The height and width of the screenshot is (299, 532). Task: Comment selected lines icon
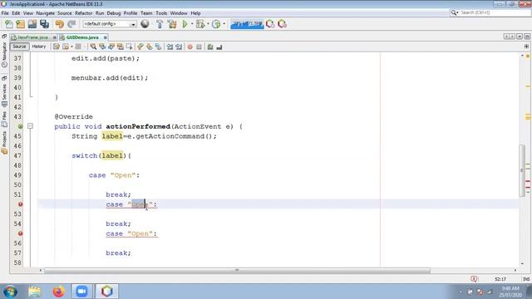click(210, 47)
